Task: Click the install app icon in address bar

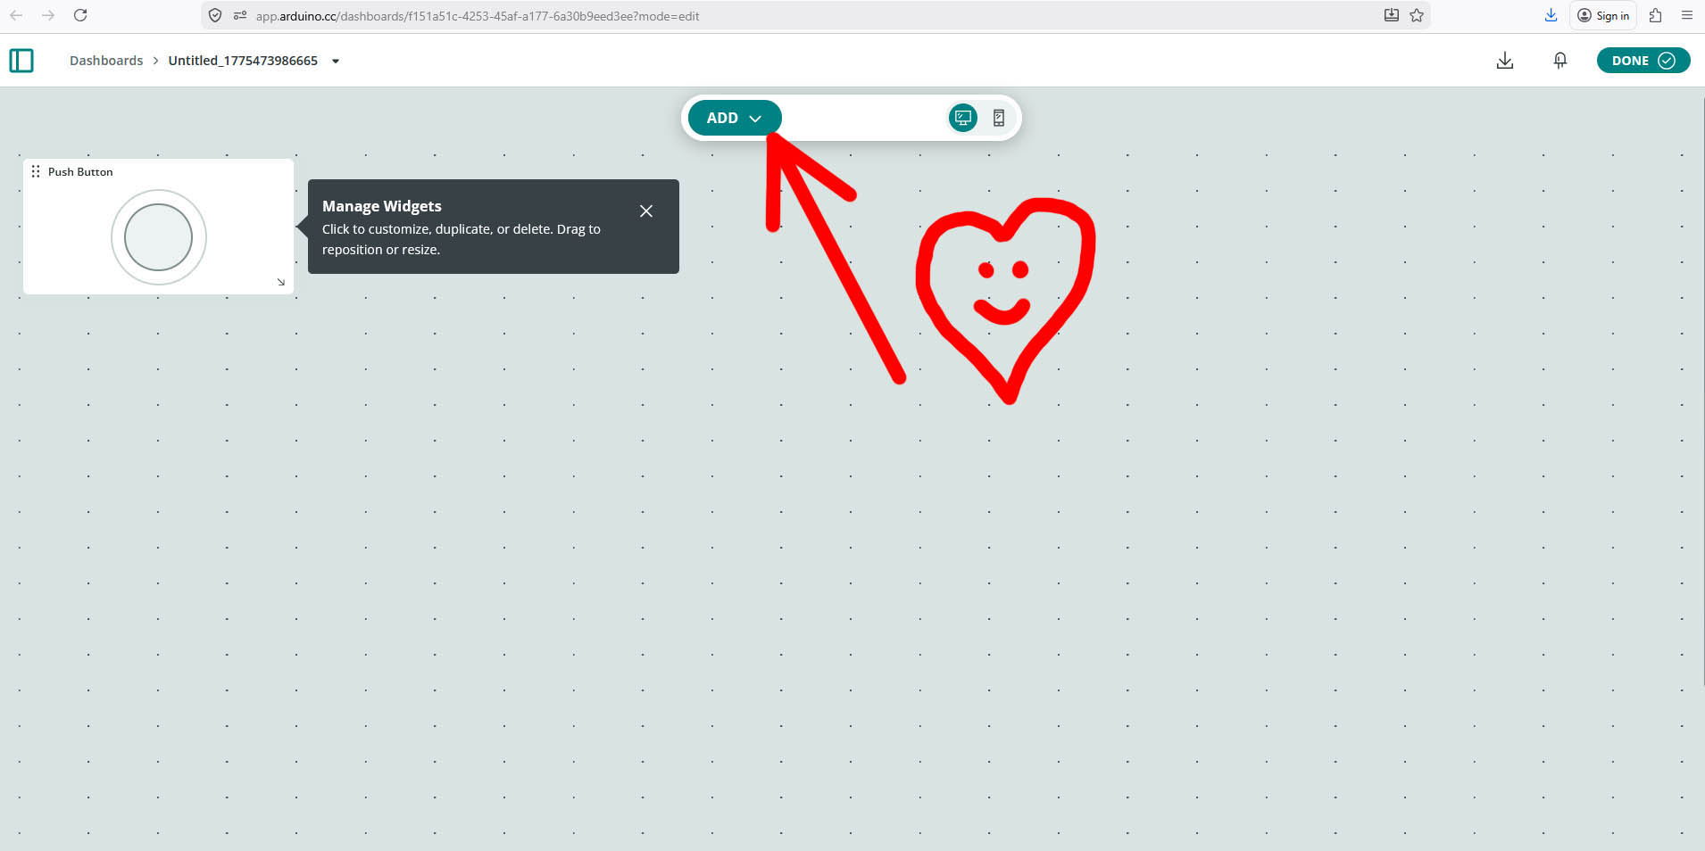Action: [x=1392, y=15]
